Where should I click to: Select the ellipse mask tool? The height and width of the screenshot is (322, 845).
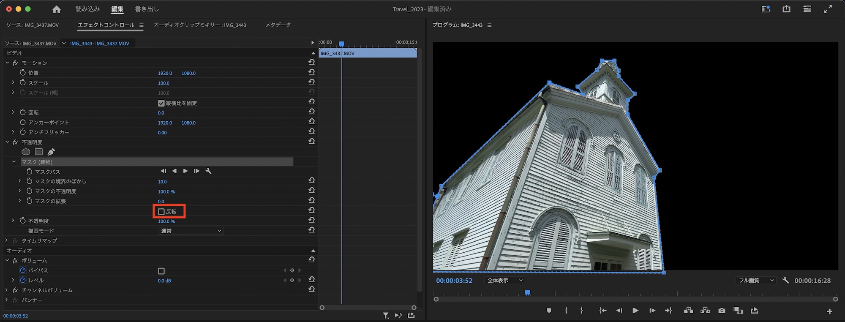pyautogui.click(x=26, y=152)
